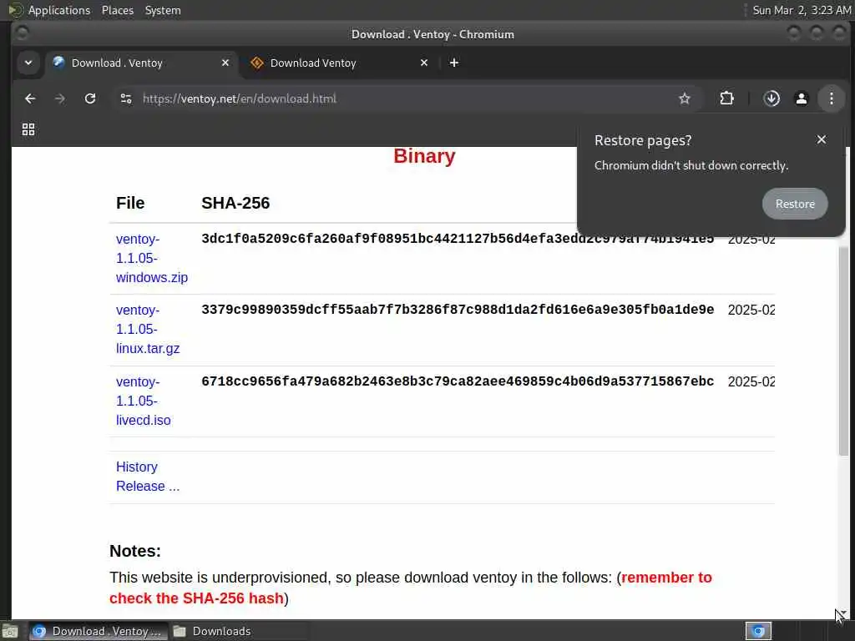Click the date next to livecd.iso row

coord(751,381)
